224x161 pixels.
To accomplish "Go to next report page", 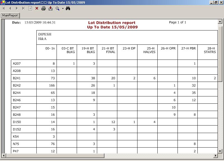I will pyautogui.click(x=17, y=8).
